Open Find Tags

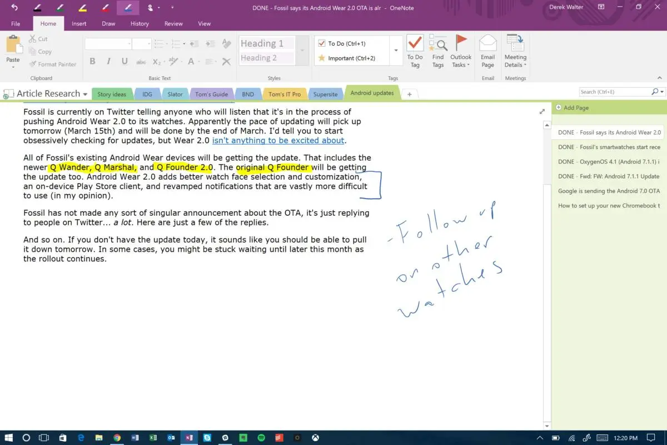(438, 51)
